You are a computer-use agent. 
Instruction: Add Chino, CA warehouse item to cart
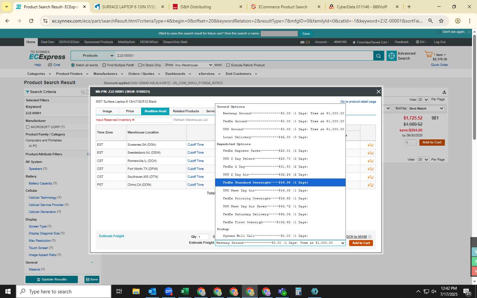pos(370,185)
